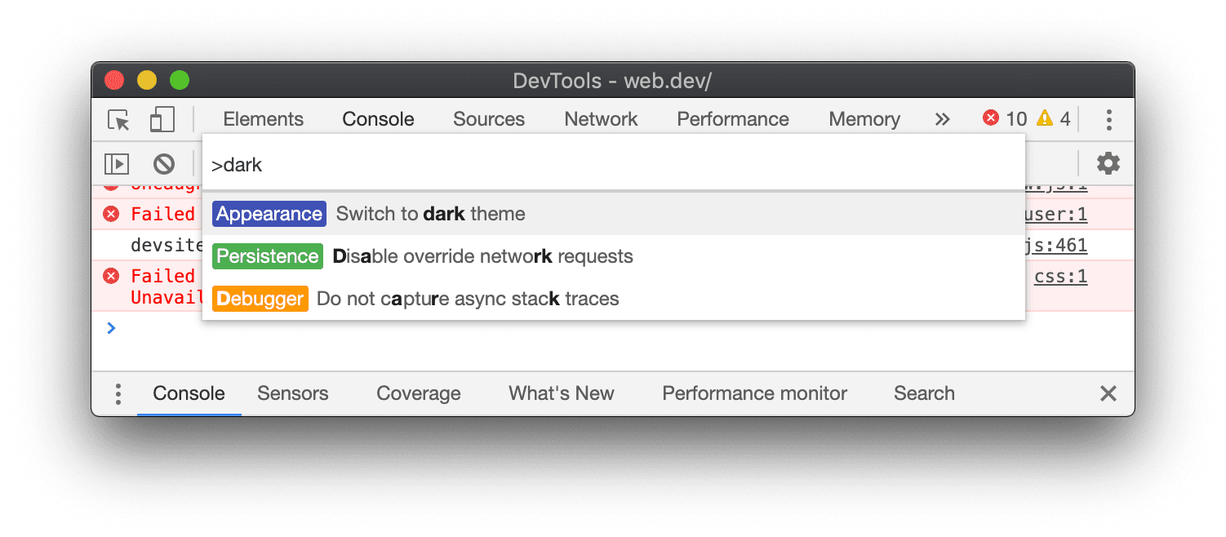Expand hidden panels via the double-chevron
The width and height of the screenshot is (1226, 537).
pyautogui.click(x=943, y=119)
